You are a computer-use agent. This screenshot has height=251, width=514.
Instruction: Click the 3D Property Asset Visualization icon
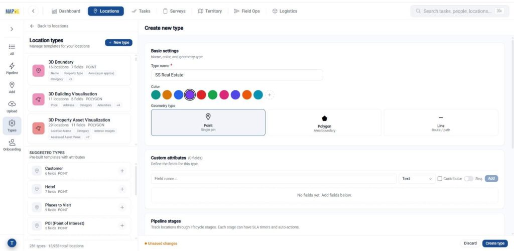(38, 128)
